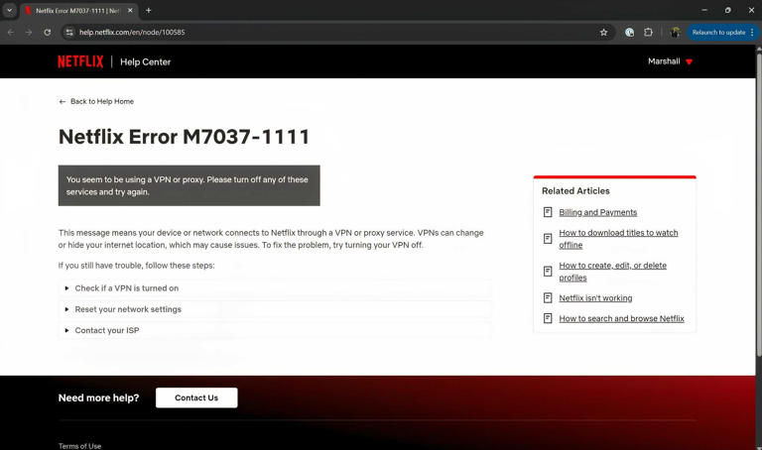
Task: Open the Extensions puzzle icon
Action: pos(648,32)
